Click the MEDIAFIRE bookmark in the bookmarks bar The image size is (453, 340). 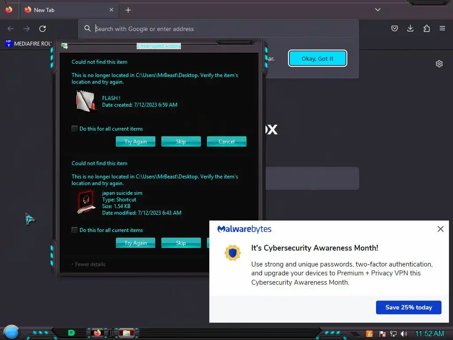[x=28, y=44]
